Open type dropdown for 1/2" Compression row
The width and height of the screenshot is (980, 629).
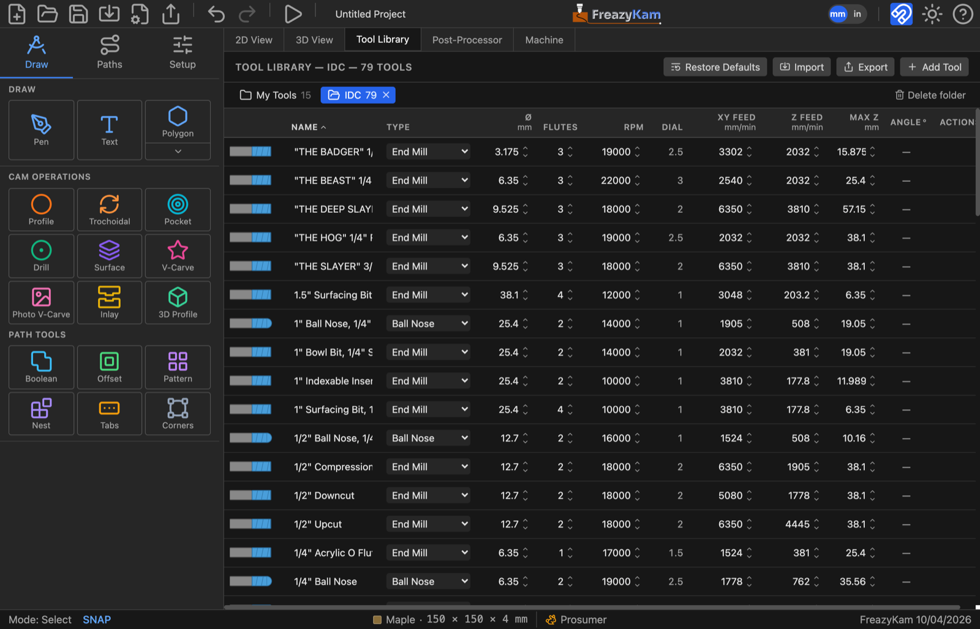pyautogui.click(x=428, y=467)
